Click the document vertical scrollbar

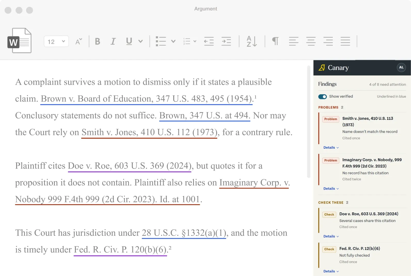coord(309,122)
